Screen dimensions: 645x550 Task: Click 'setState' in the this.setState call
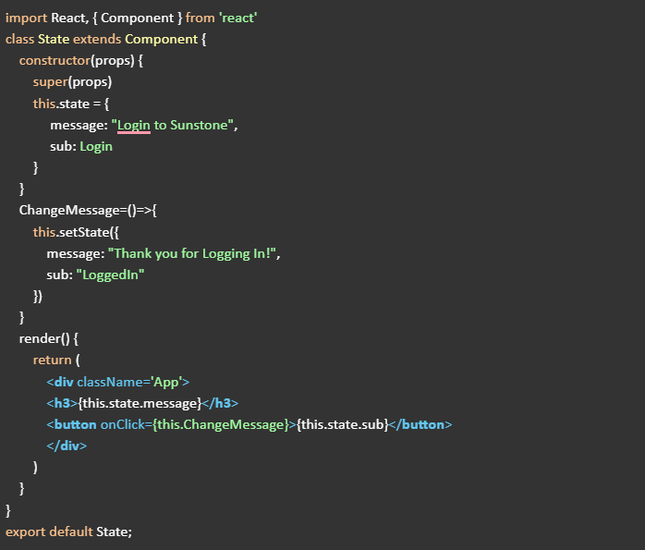point(84,232)
